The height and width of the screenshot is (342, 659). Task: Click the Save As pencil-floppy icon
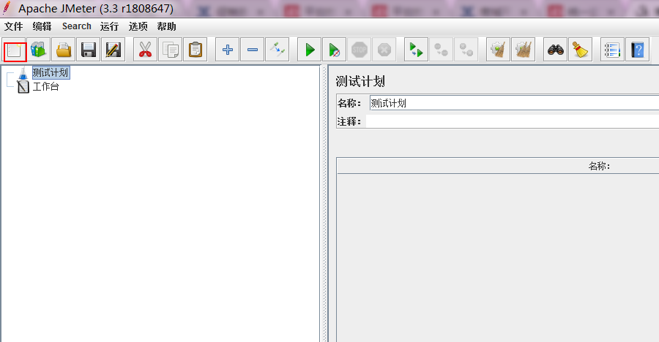[x=113, y=50]
